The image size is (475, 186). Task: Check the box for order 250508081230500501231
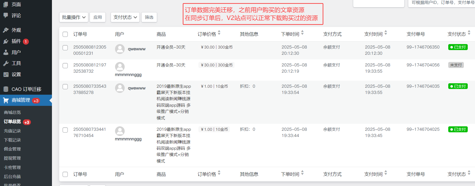click(65, 48)
